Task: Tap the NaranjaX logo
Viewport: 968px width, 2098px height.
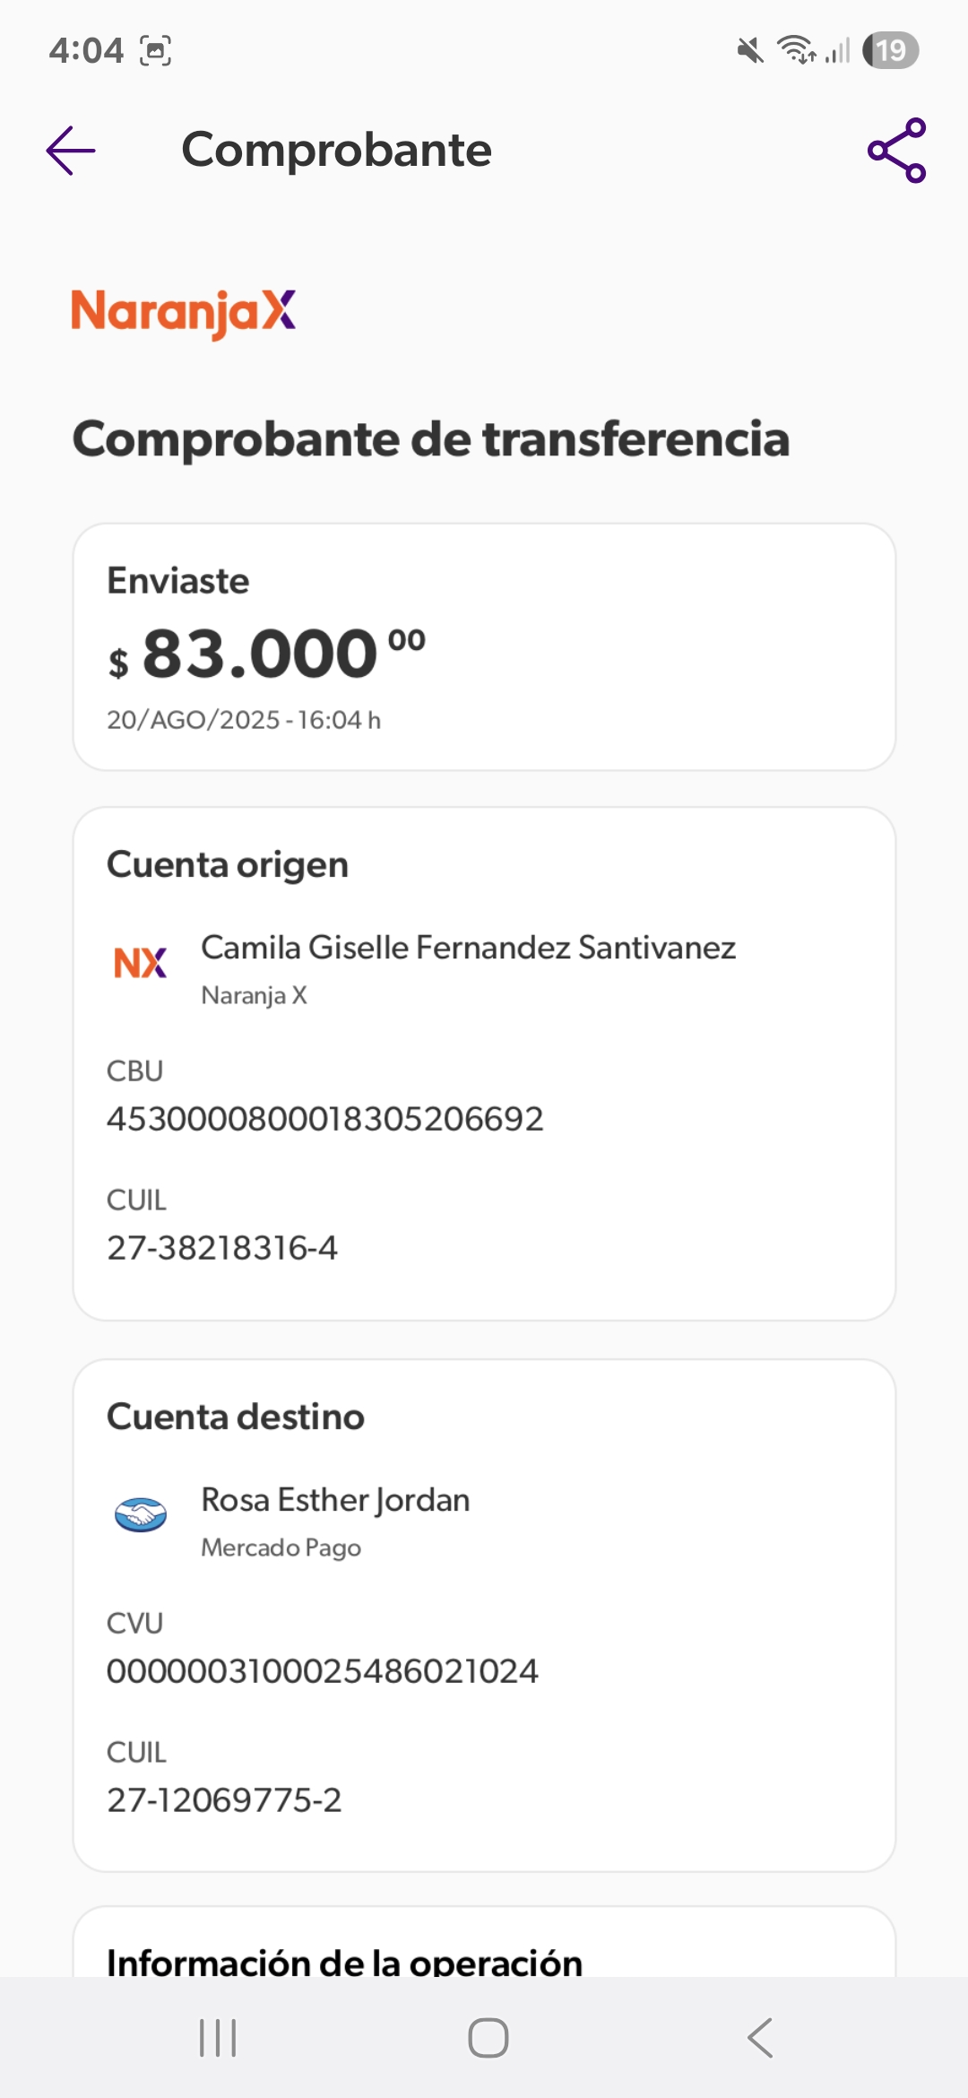Action: (184, 313)
